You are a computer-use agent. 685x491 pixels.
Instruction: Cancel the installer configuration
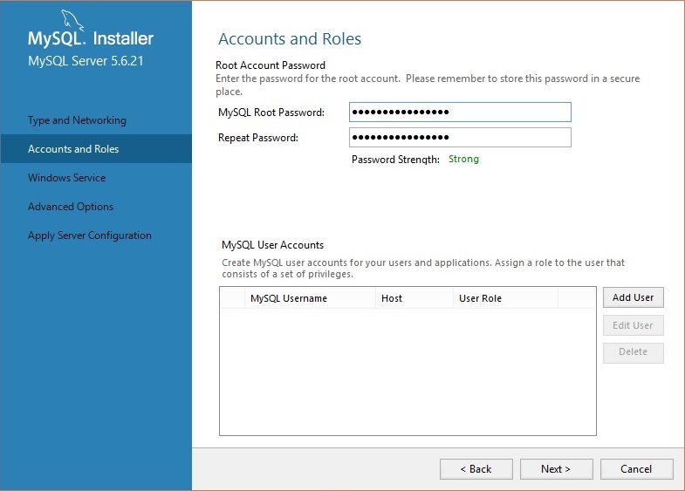pyautogui.click(x=636, y=469)
